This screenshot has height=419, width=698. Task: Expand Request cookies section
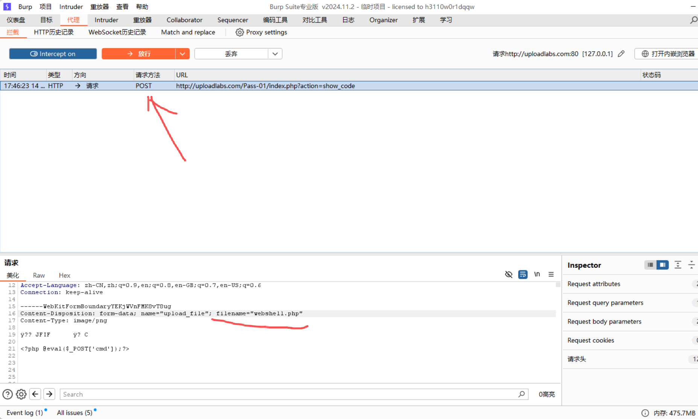[630, 340]
